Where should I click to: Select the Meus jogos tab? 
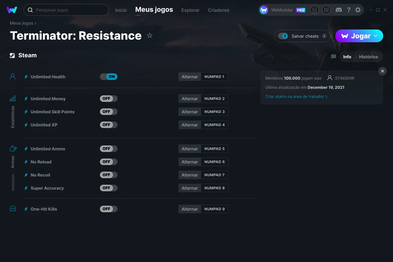(154, 9)
